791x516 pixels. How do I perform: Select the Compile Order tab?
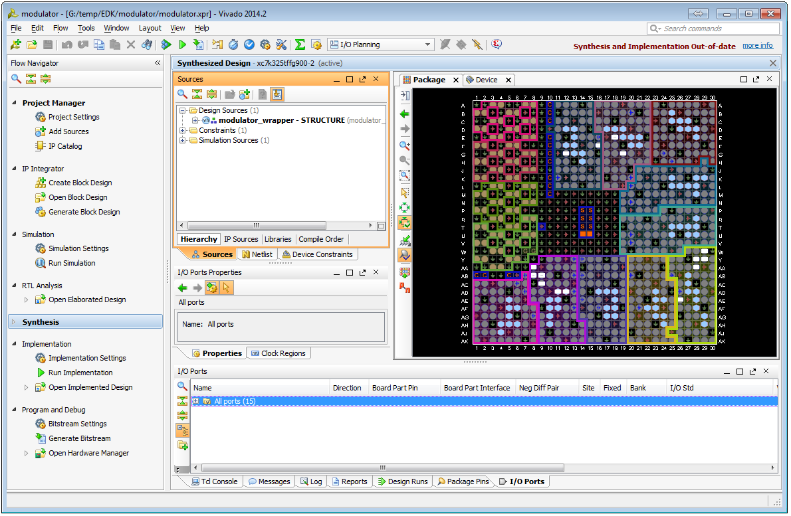coord(321,239)
